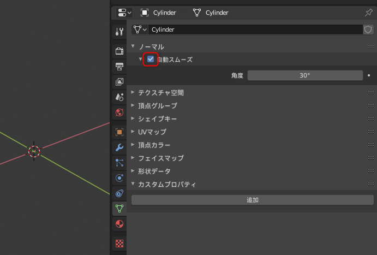Expand the シェイプキー panel
Image resolution: width=377 pixels, height=255 pixels.
click(x=133, y=118)
